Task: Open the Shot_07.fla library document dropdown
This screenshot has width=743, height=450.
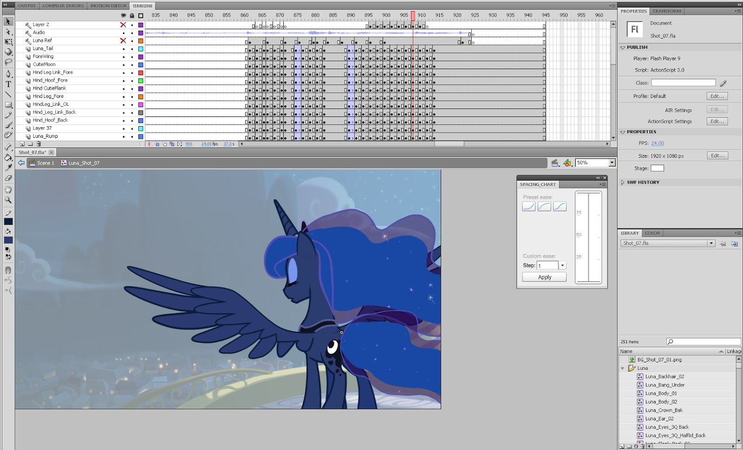Action: point(710,244)
